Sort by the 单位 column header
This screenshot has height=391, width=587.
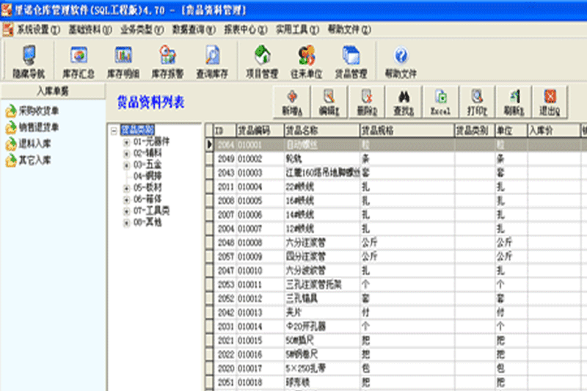click(x=511, y=130)
